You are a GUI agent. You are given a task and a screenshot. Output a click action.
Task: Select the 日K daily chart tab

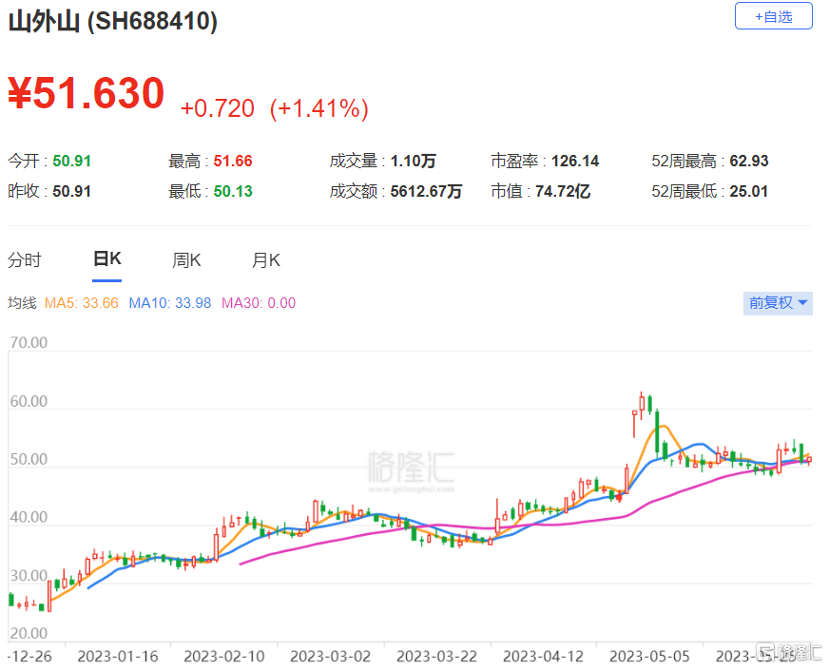pyautogui.click(x=106, y=259)
